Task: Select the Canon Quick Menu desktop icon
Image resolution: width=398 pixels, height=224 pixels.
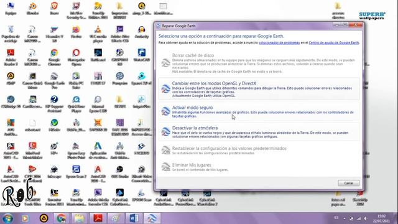Action: [x=32, y=81]
